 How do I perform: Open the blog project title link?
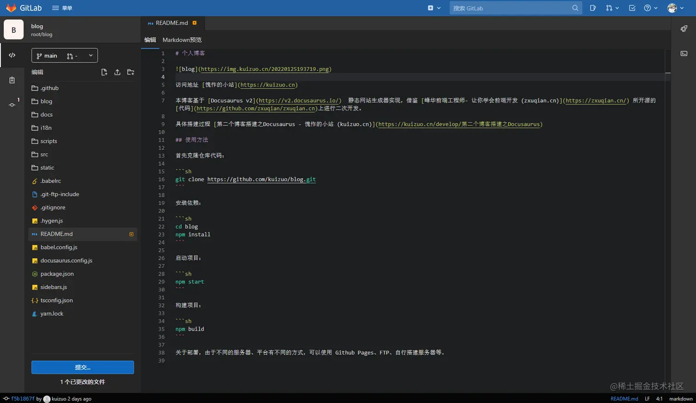[x=37, y=26]
